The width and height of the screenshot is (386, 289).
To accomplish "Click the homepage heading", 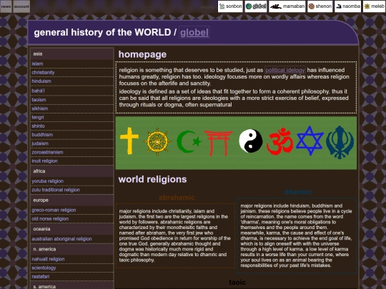I will pos(142,54).
